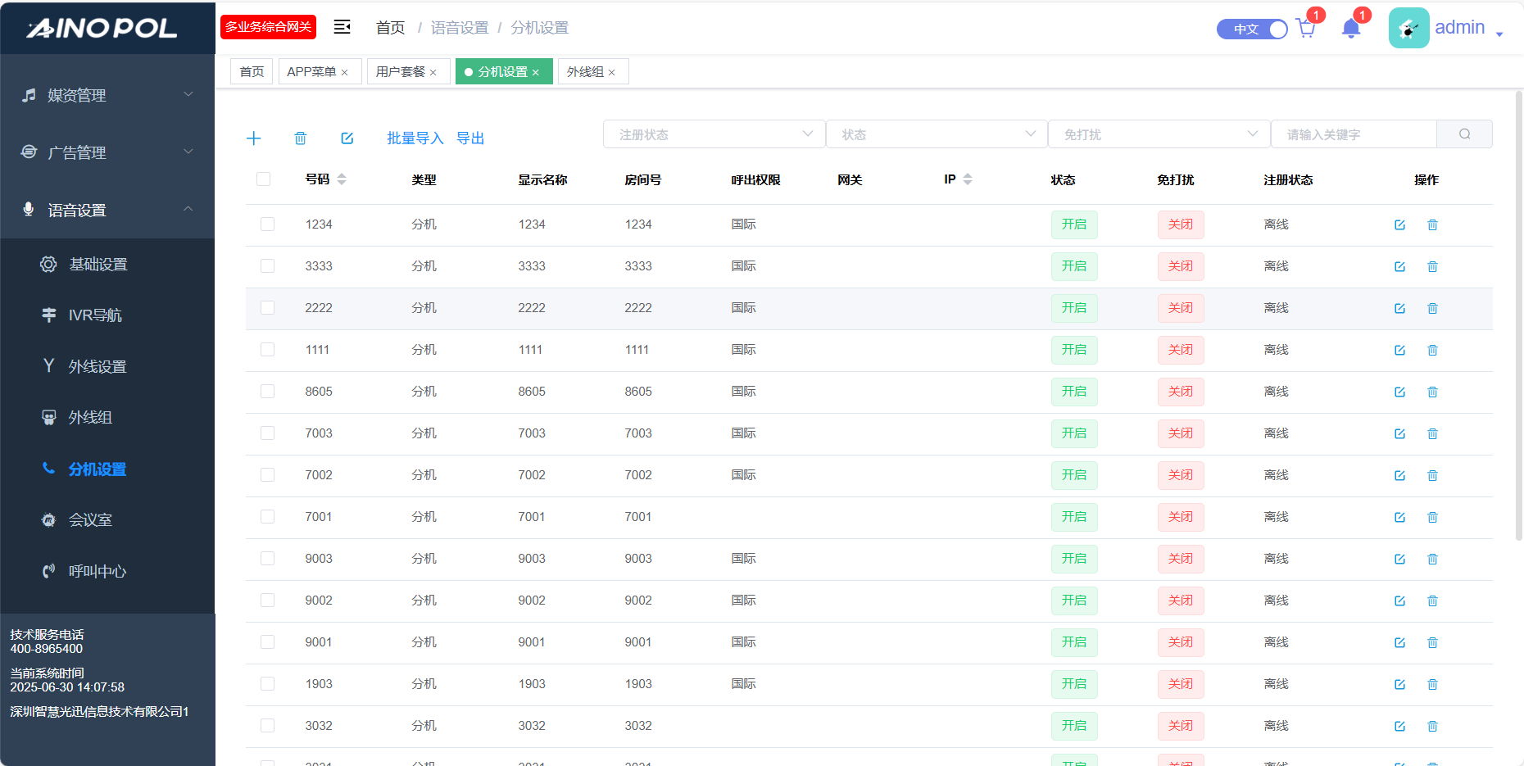The width and height of the screenshot is (1524, 766).
Task: Open the shopping cart icon in header
Action: [1306, 29]
